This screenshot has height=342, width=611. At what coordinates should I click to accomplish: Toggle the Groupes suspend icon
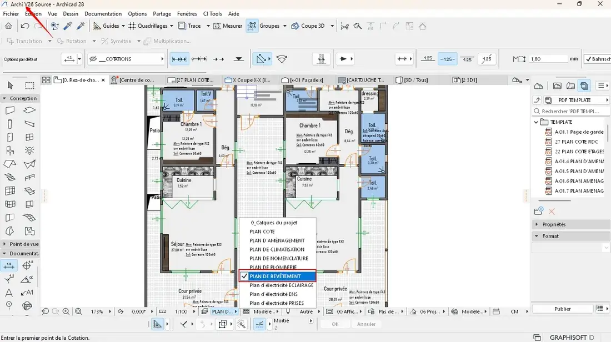coord(252,26)
